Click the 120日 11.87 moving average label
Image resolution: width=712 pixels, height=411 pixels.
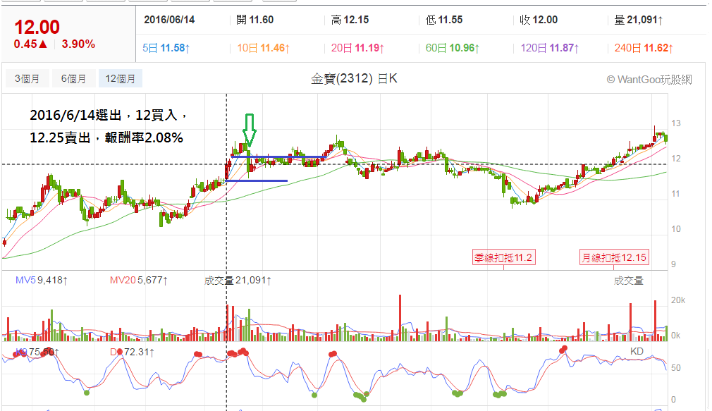coord(549,48)
